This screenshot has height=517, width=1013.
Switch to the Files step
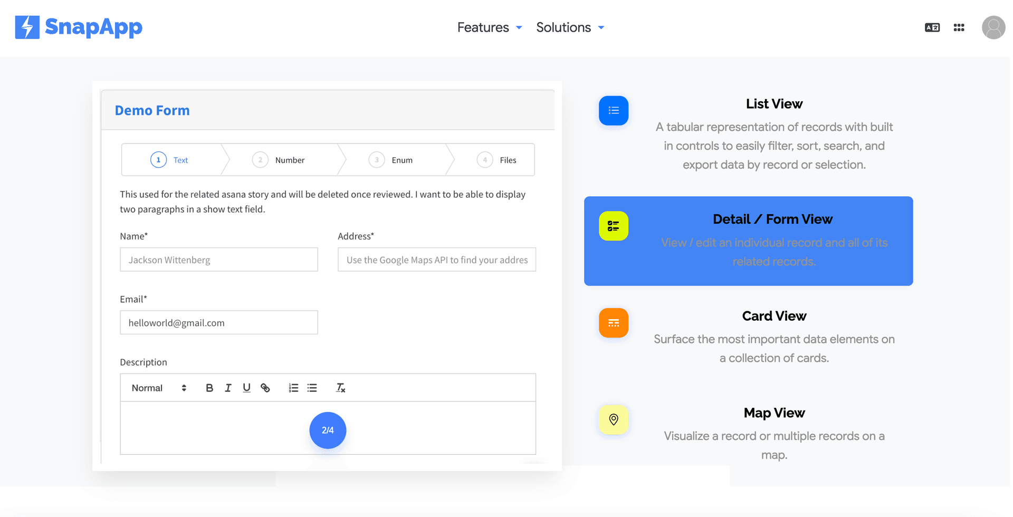(x=496, y=160)
